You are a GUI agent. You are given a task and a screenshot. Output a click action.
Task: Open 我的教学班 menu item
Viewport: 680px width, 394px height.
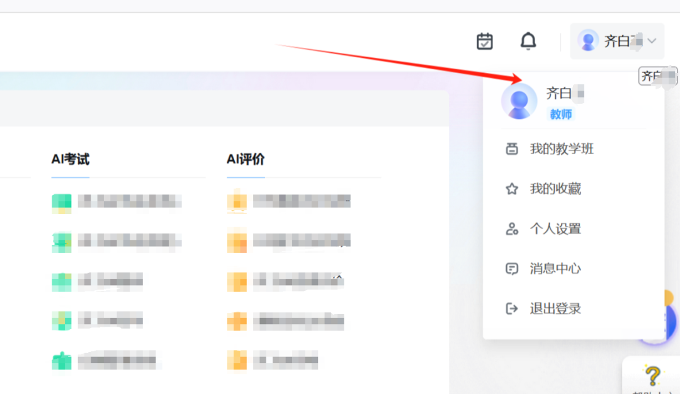coord(574,149)
